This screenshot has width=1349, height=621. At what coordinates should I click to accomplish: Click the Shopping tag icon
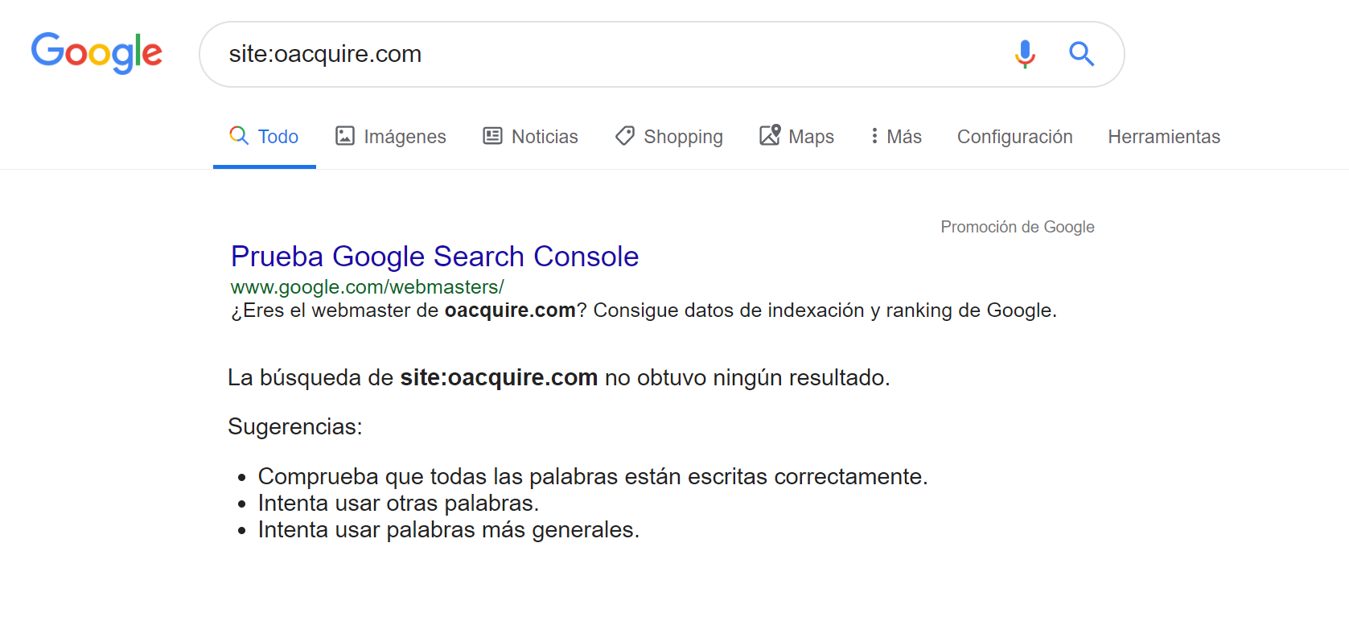(625, 136)
